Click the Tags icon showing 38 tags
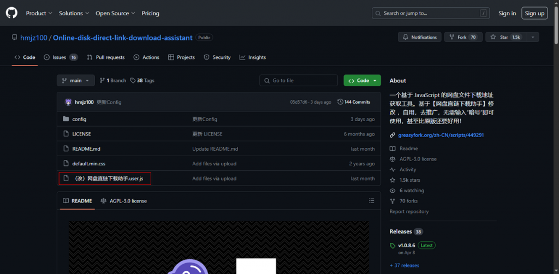 point(133,80)
